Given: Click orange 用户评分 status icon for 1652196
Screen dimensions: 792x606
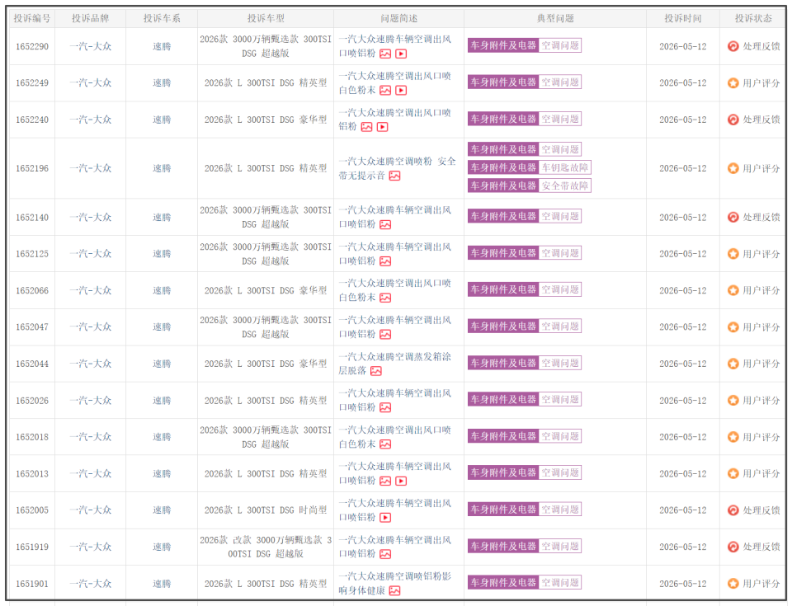Looking at the screenshot, I should tap(733, 168).
